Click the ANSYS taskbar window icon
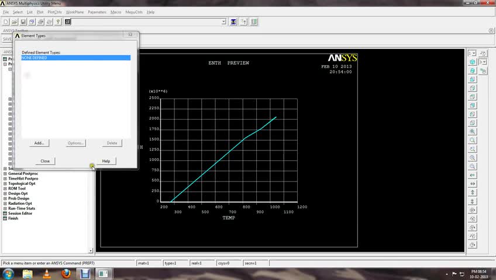Screen dimensions: 496x280 [103, 274]
